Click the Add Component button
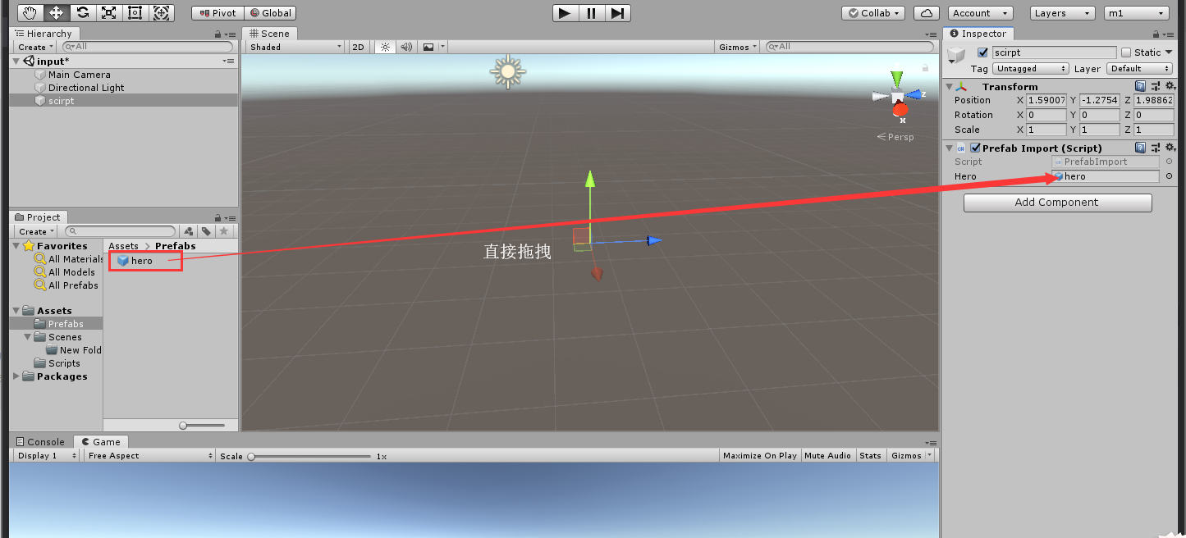 [x=1057, y=203]
